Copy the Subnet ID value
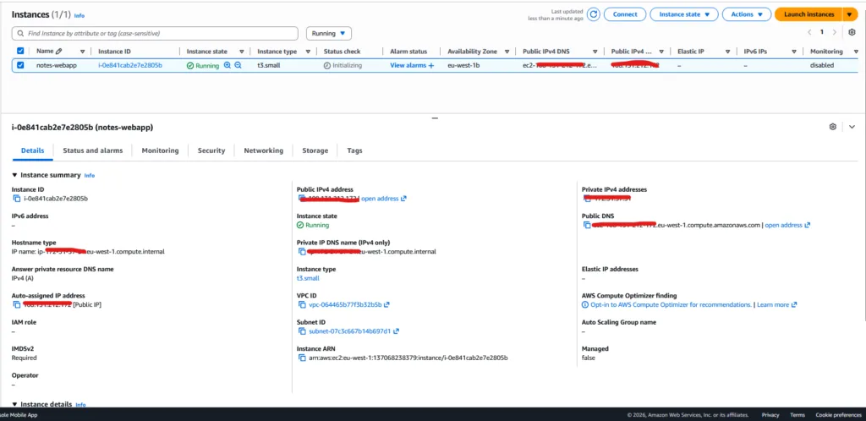 (302, 331)
